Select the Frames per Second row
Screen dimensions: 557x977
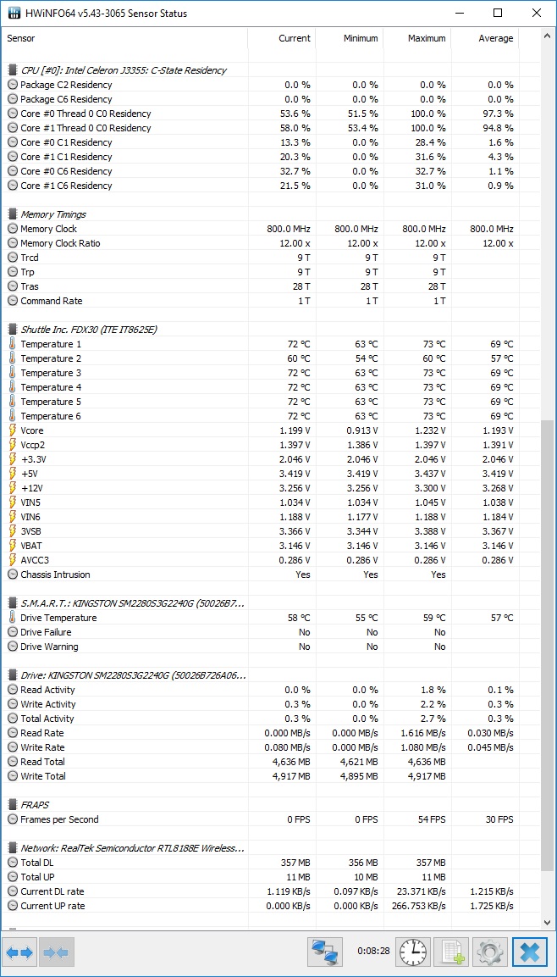261,820
